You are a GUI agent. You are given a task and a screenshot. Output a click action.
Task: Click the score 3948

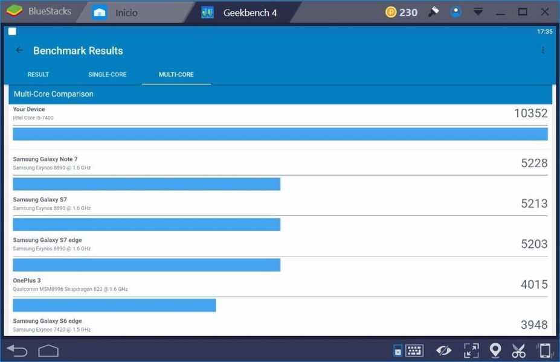[534, 325]
